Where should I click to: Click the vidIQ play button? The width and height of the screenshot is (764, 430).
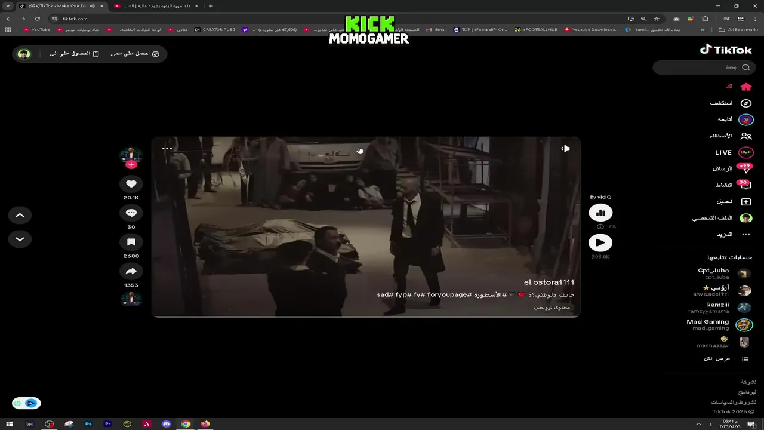click(x=600, y=242)
